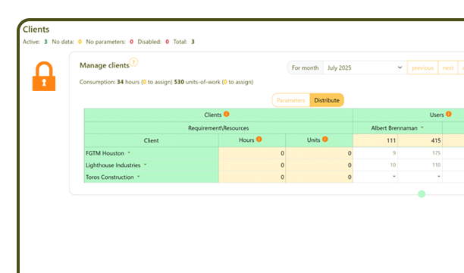Viewport: 464px width, 273px height.
Task: Edit FGTM Houston hours requirement cell
Action: [252, 153]
